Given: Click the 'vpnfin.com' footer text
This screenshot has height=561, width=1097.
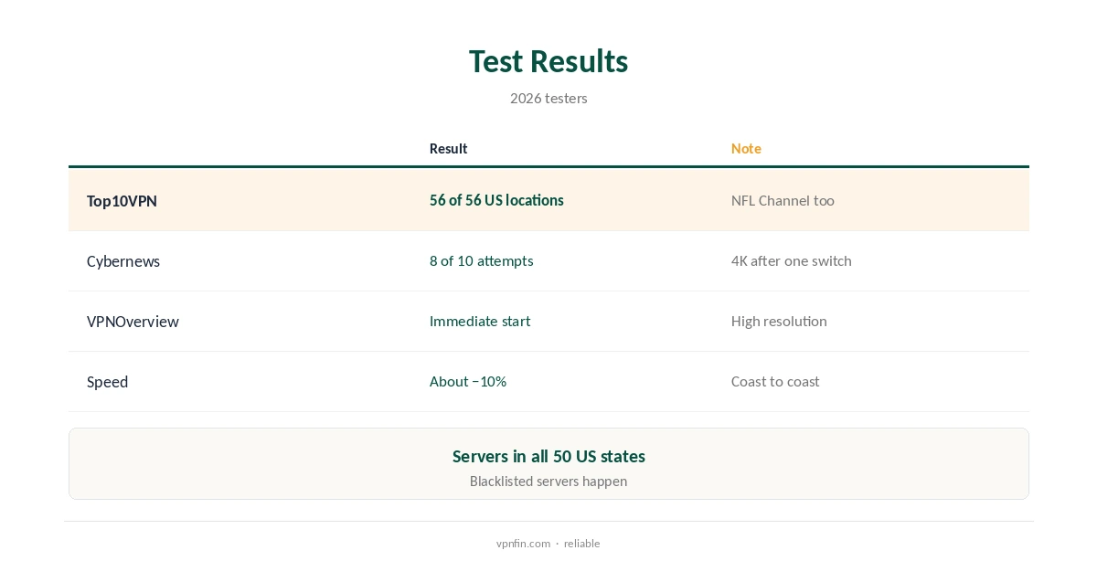Looking at the screenshot, I should click(x=523, y=543).
